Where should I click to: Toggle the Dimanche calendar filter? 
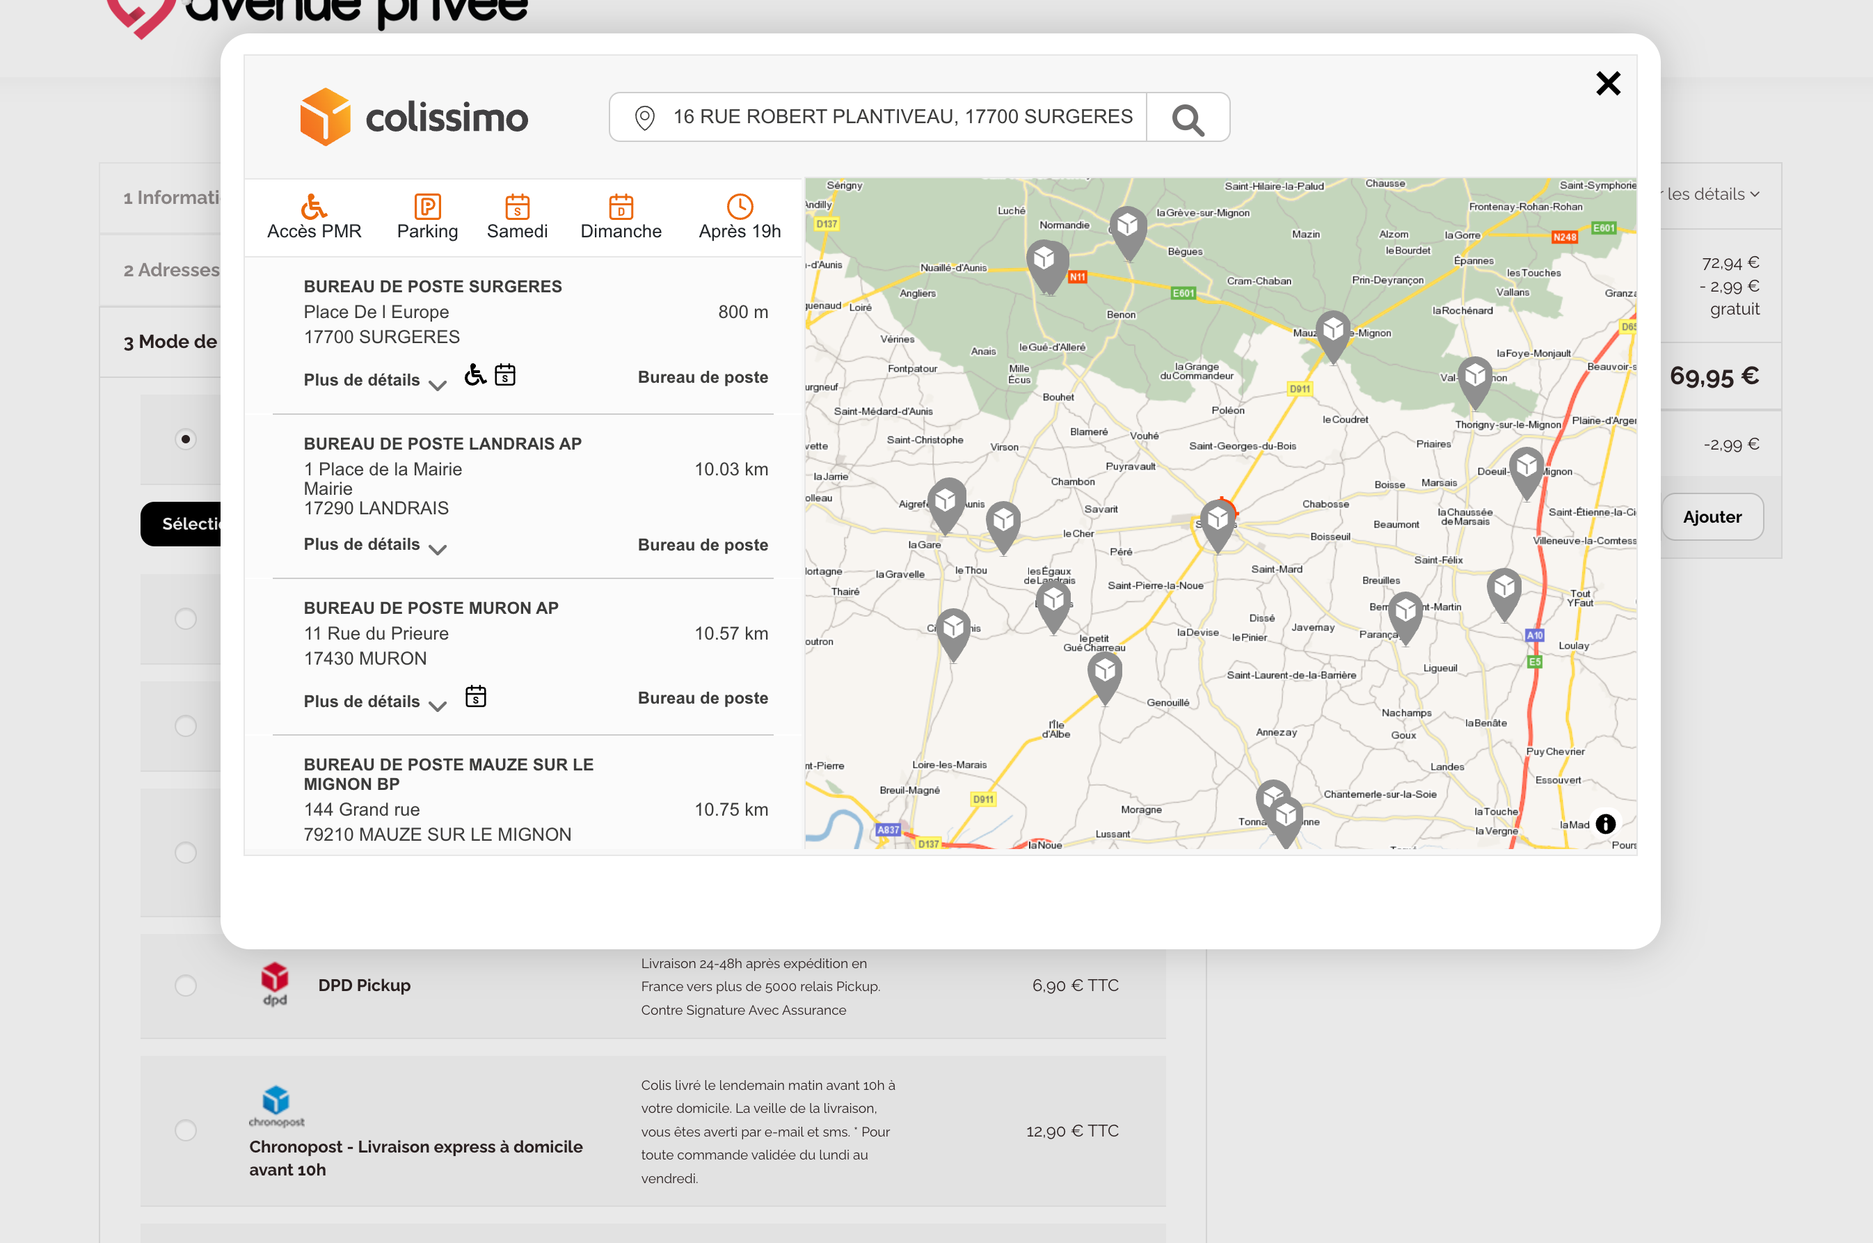click(x=621, y=216)
